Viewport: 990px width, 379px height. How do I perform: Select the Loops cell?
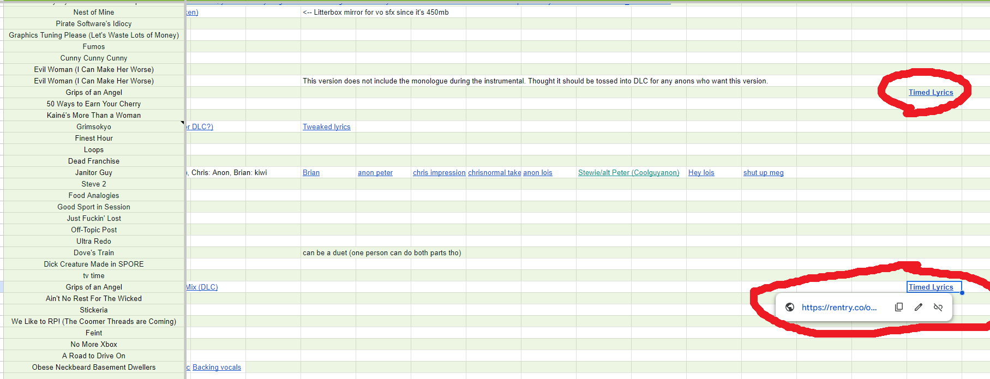[94, 149]
